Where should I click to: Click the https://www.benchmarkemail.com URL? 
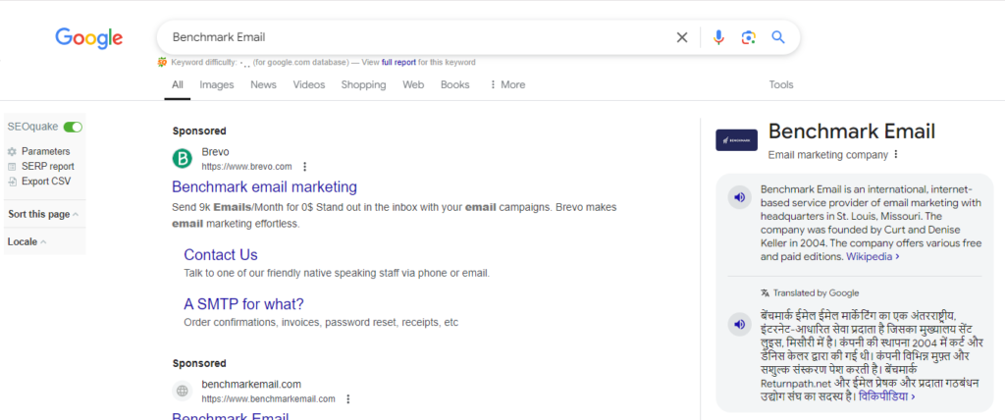269,398
